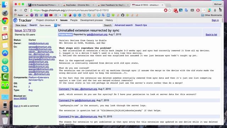
Task: Open blocked-on issue 590692 link
Action: click(20, 98)
